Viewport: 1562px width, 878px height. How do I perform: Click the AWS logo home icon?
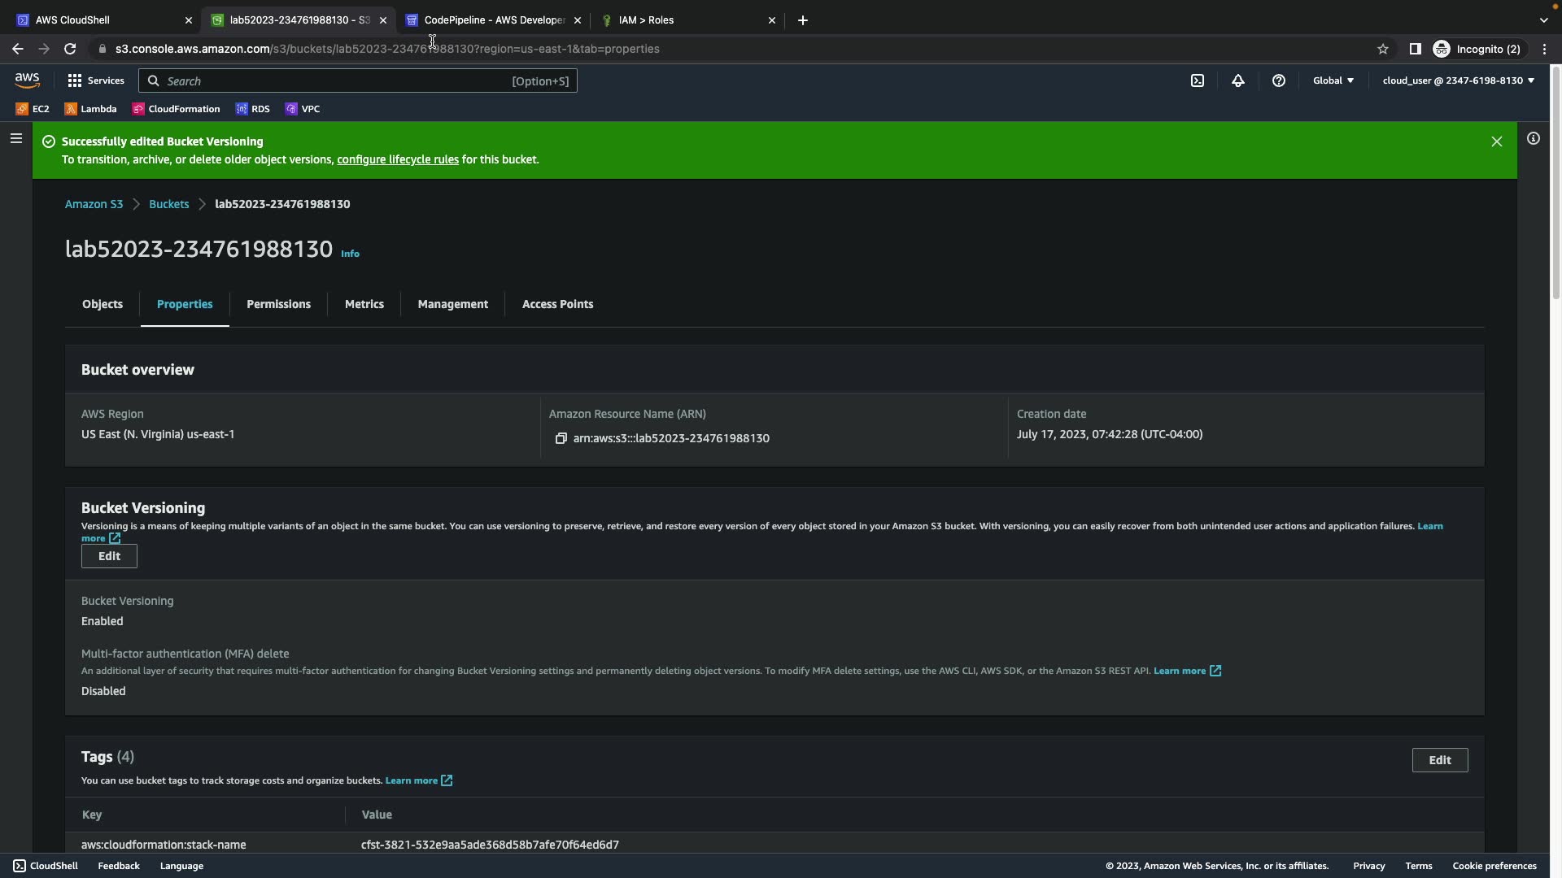(27, 80)
